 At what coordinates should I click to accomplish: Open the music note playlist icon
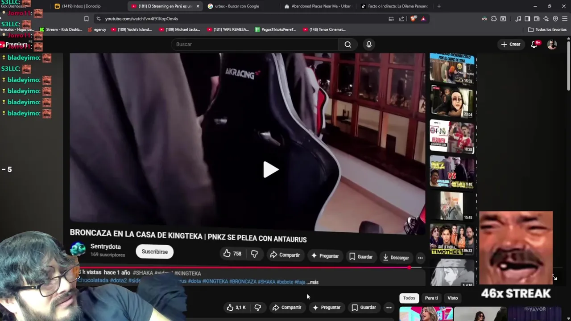coord(518,19)
